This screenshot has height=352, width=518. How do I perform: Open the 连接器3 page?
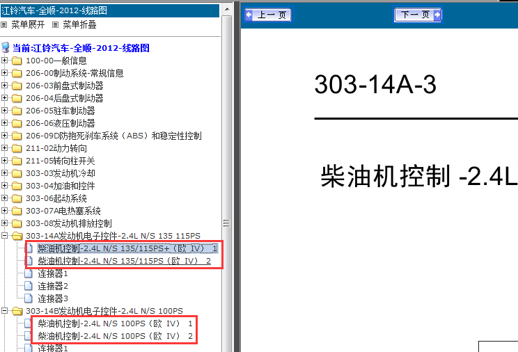click(x=53, y=298)
